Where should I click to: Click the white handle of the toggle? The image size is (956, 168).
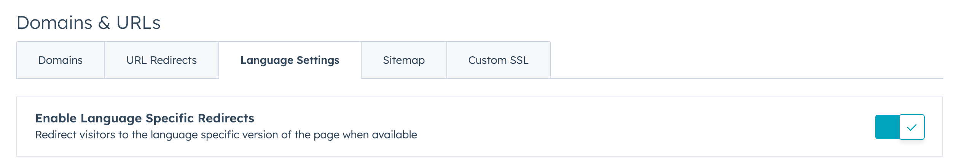coord(912,127)
